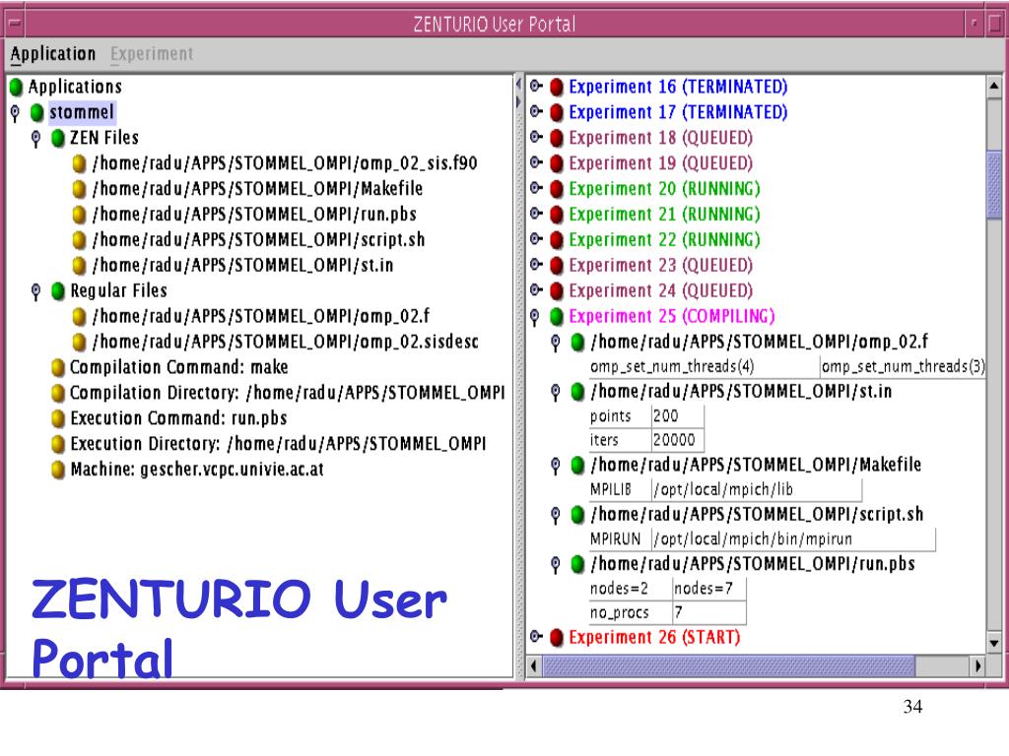Click the MPIRUN path field
This screenshot has height=756, width=1009.
pos(793,539)
